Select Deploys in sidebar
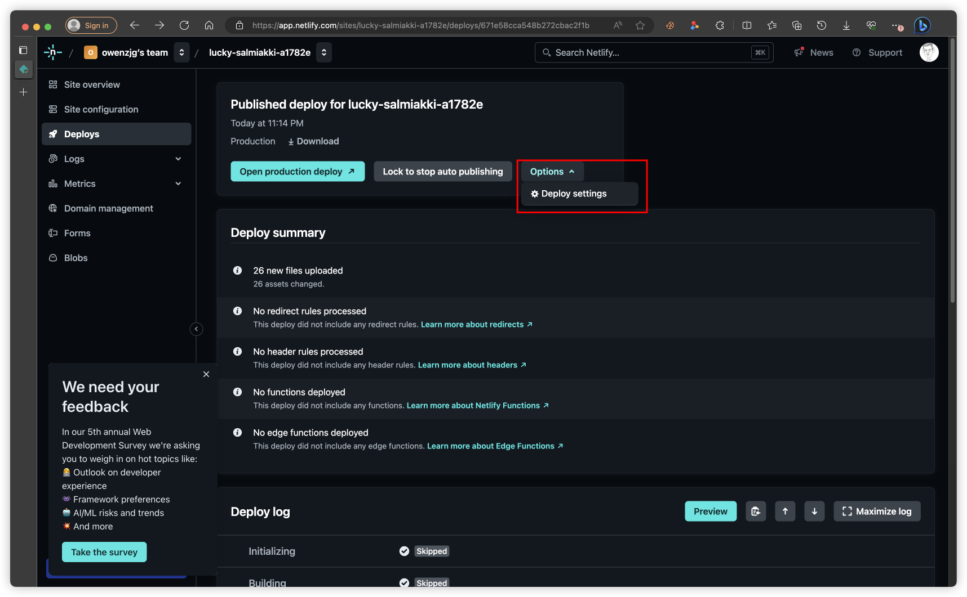This screenshot has height=597, width=967. point(116,134)
